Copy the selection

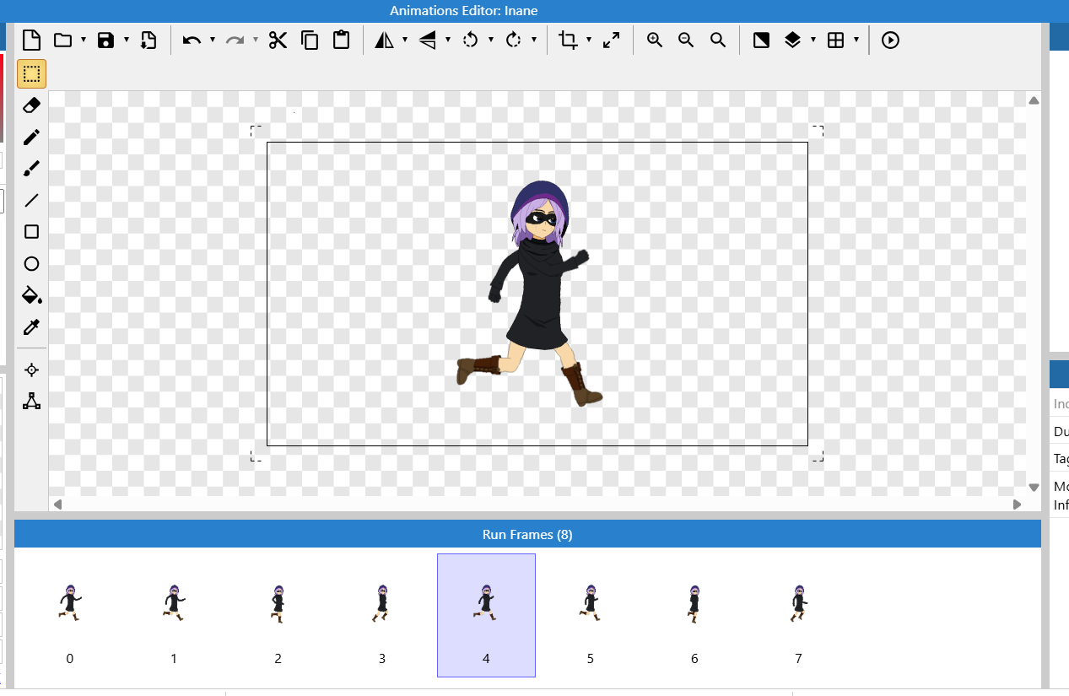tap(310, 40)
